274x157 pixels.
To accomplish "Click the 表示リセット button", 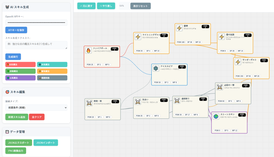I will 140,6.
